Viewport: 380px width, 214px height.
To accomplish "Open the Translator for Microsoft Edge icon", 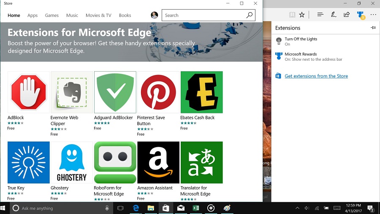I will pyautogui.click(x=202, y=163).
